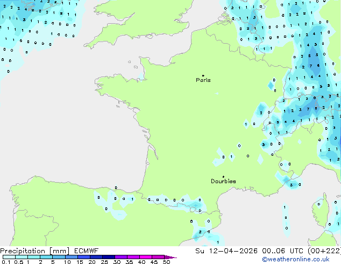Select the 2–5 mm legend swatch
This screenshot has width=341, height=264.
(x=46, y=257)
